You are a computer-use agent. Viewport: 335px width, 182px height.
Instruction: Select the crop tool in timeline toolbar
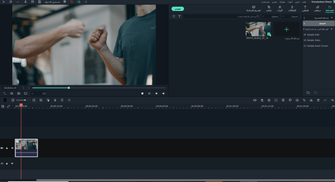coord(304,100)
